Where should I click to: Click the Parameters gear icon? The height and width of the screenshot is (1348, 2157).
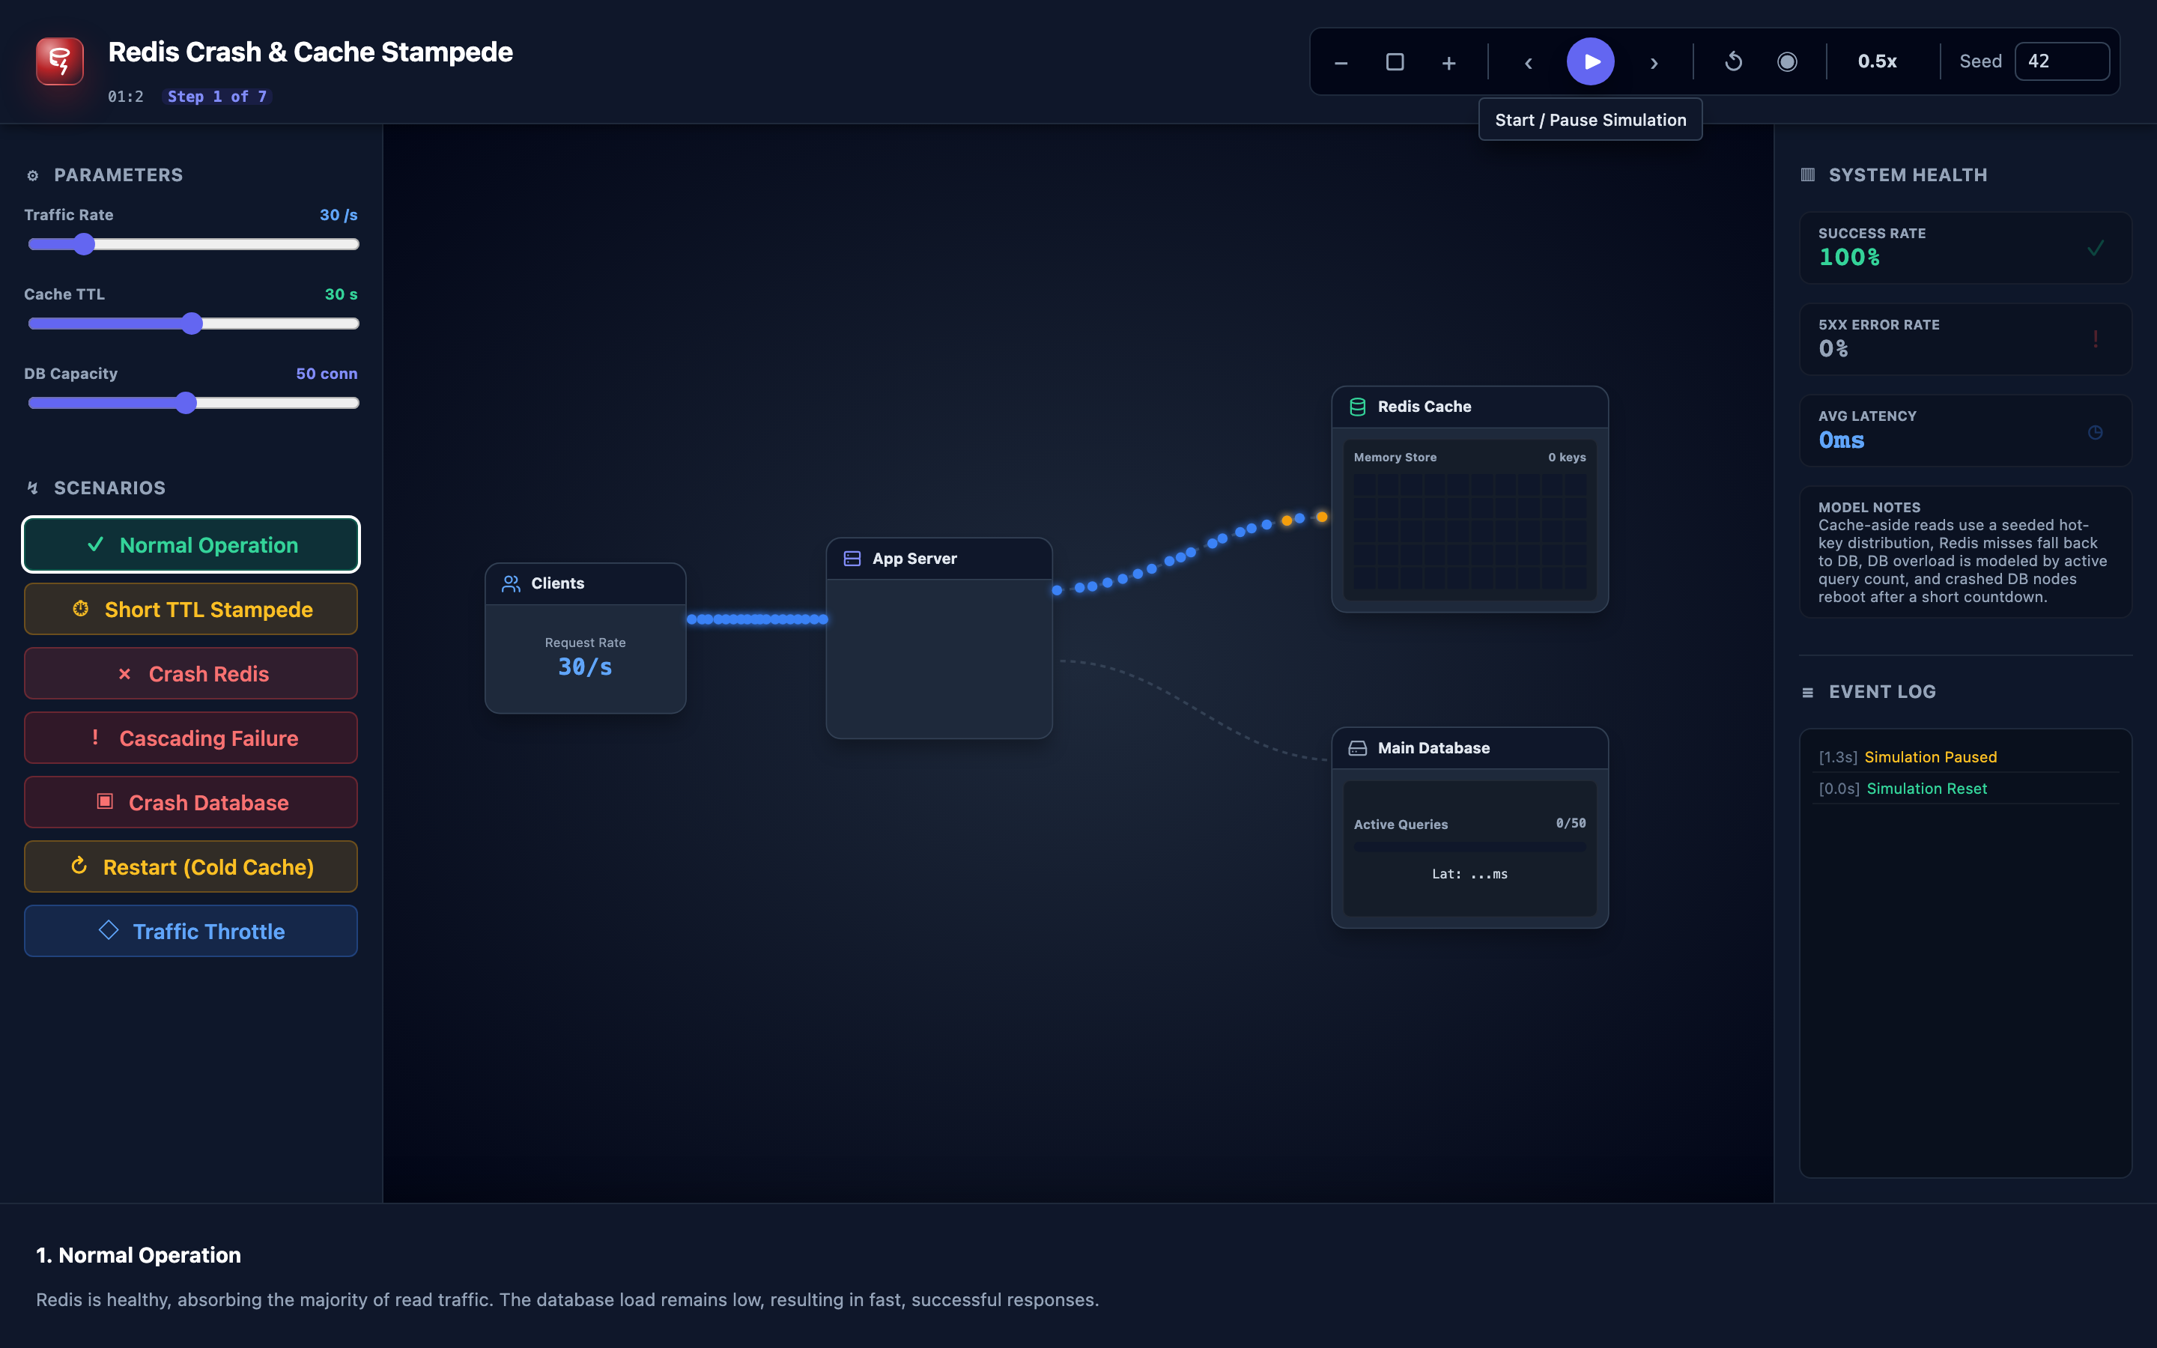[33, 176]
